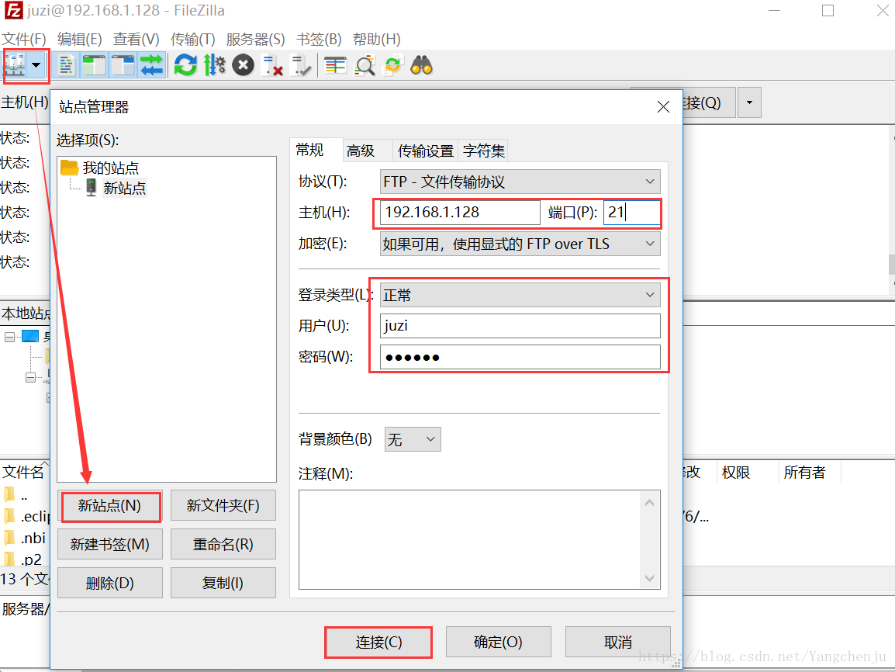Click the 所有者 column header in main window
The height and width of the screenshot is (672, 895).
tap(805, 472)
